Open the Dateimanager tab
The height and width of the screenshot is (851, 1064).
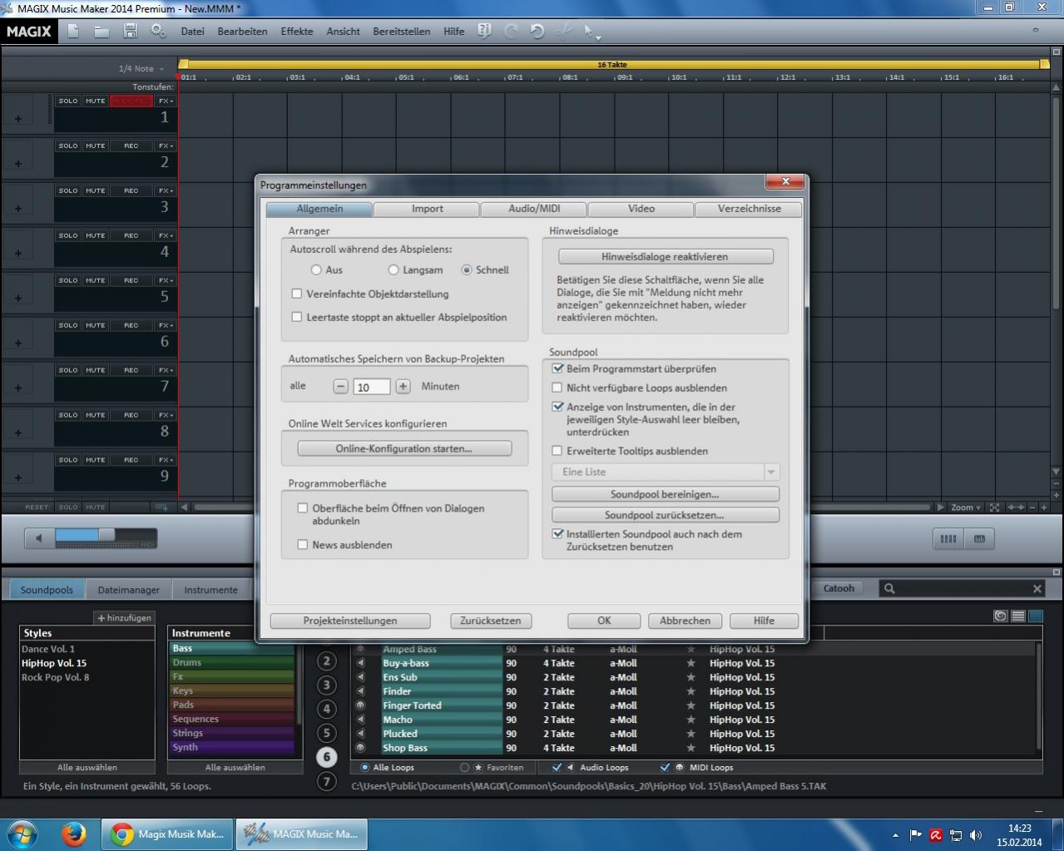pos(129,590)
